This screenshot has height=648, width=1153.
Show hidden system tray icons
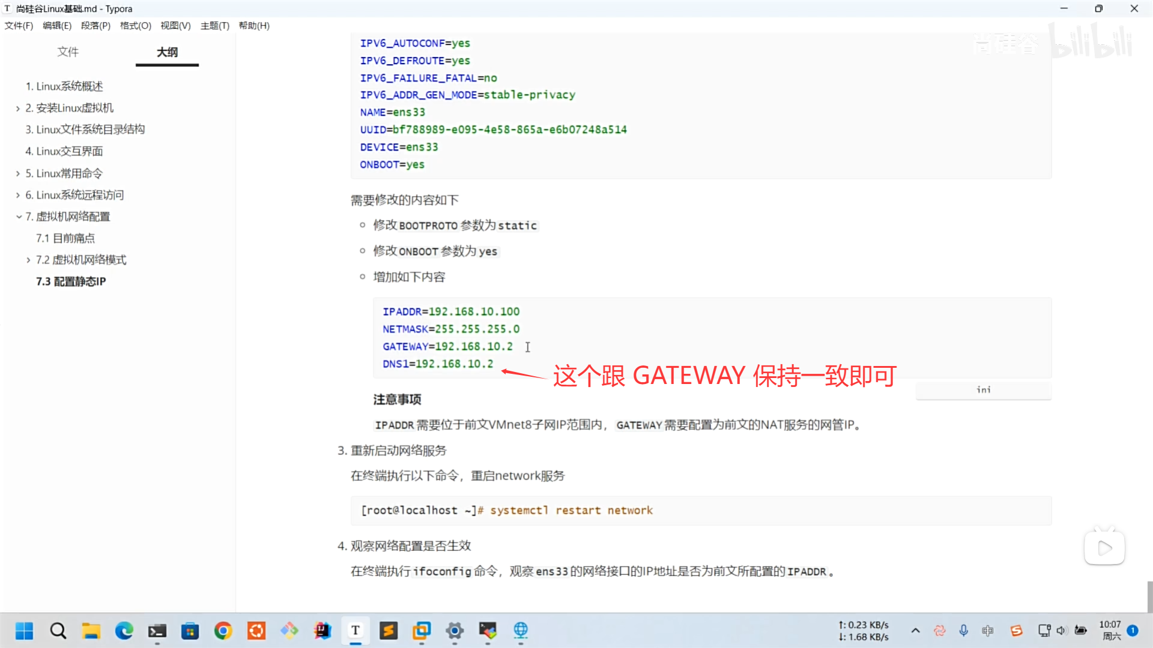pyautogui.click(x=915, y=631)
